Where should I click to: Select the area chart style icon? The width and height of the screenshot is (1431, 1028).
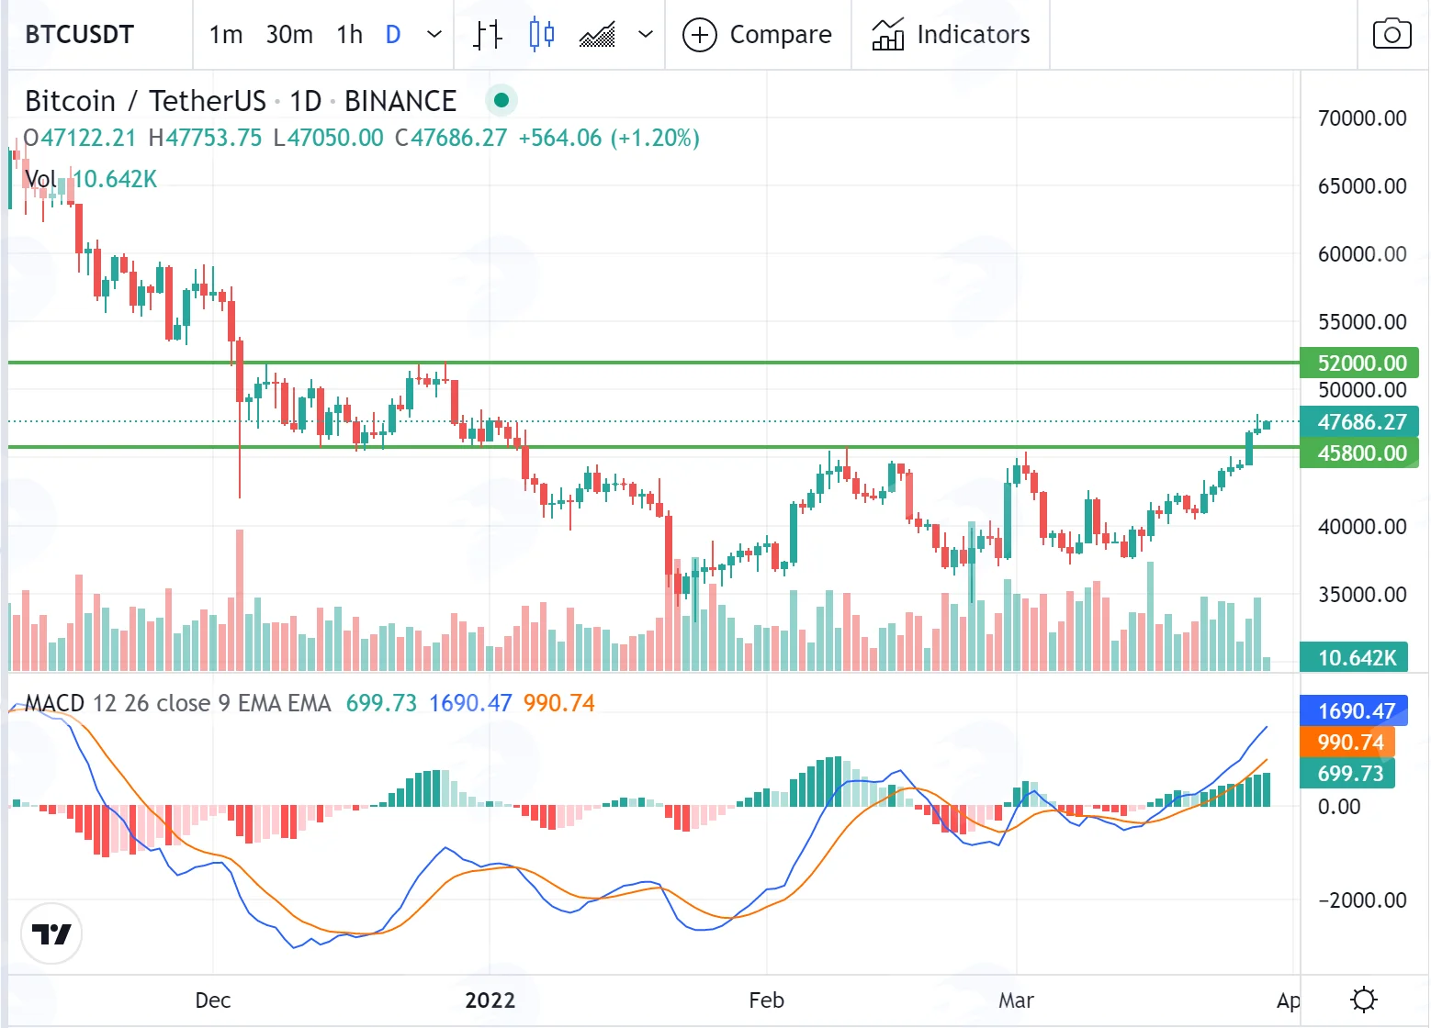pos(598,35)
